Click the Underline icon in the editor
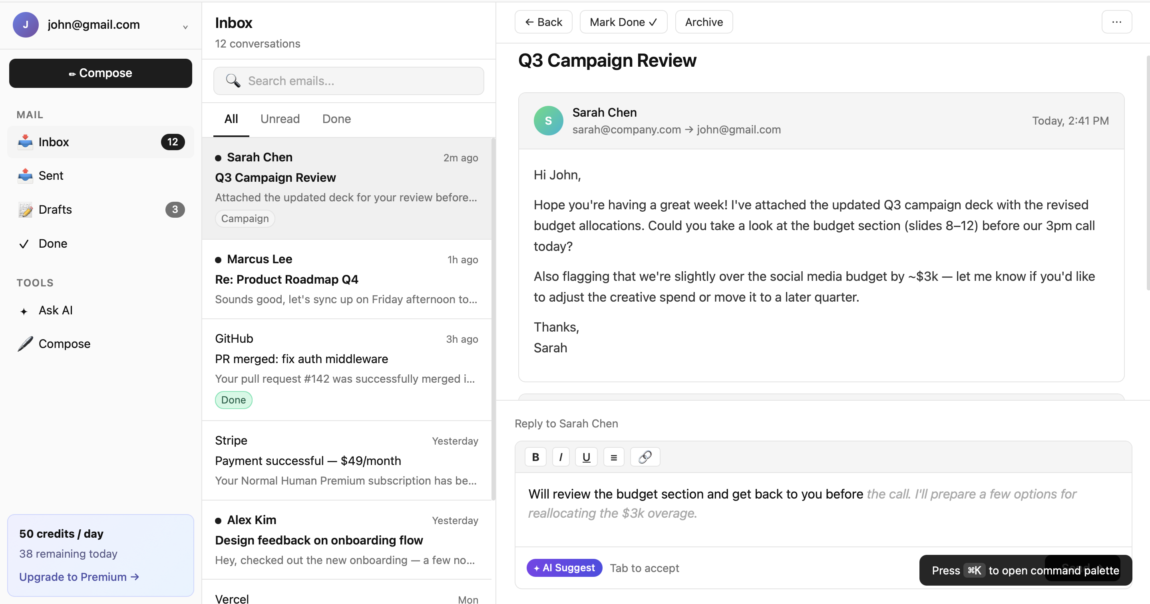This screenshot has width=1150, height=604. 586,457
